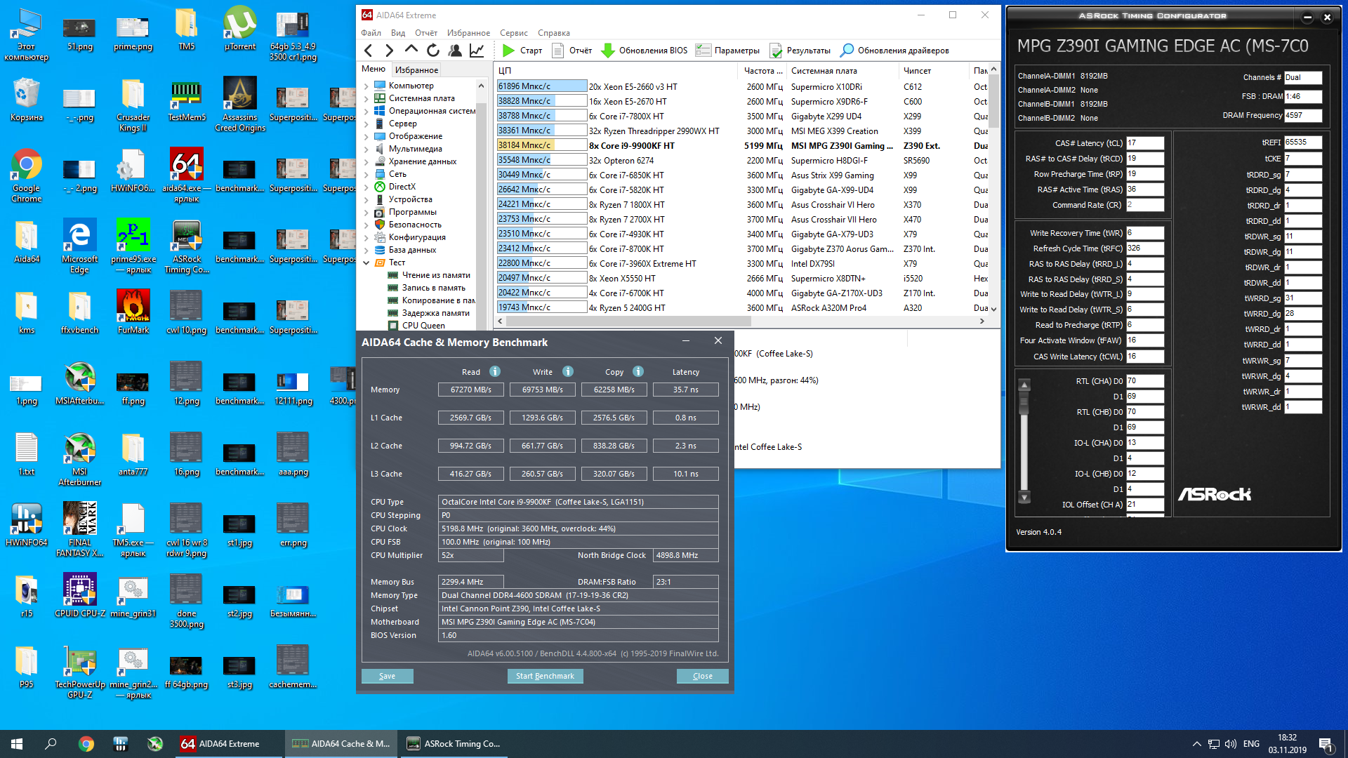Open the Сервис menu
This screenshot has width=1348, height=758.
[513, 33]
